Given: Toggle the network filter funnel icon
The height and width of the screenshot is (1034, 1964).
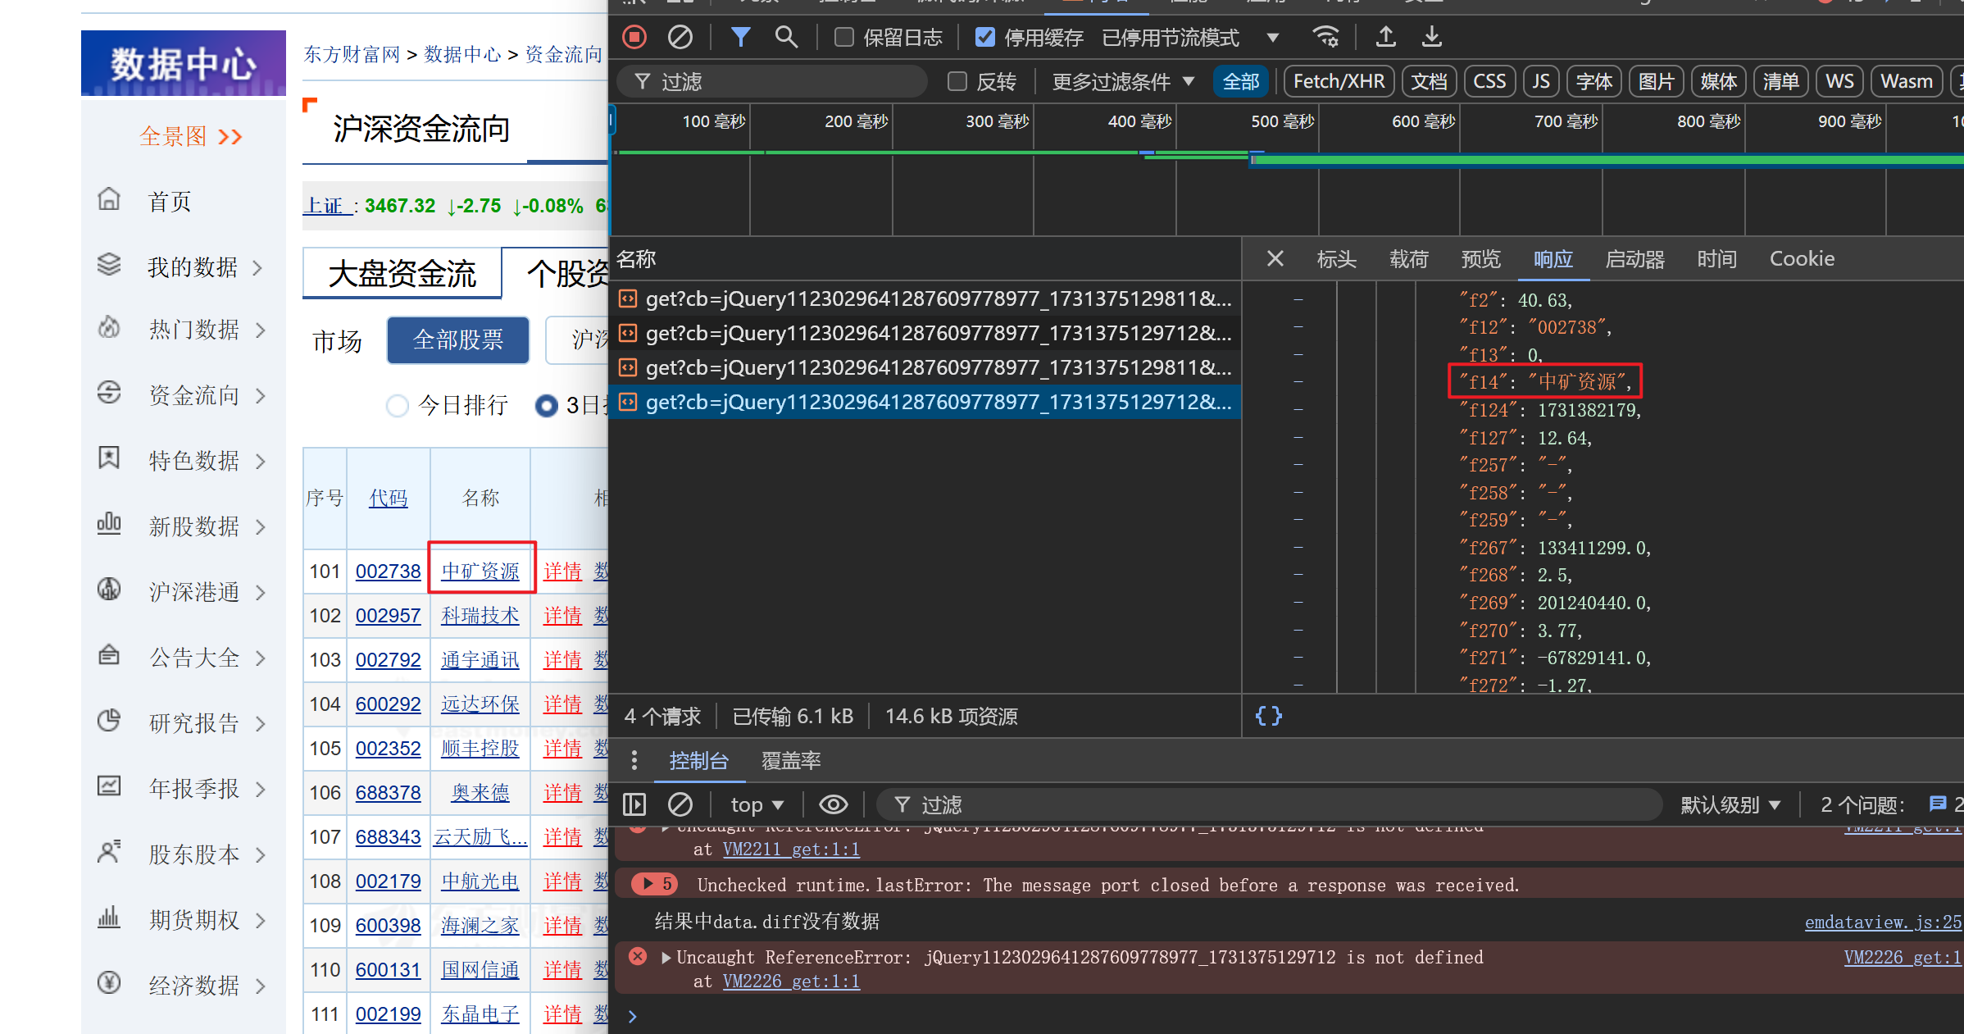Looking at the screenshot, I should click(x=740, y=37).
